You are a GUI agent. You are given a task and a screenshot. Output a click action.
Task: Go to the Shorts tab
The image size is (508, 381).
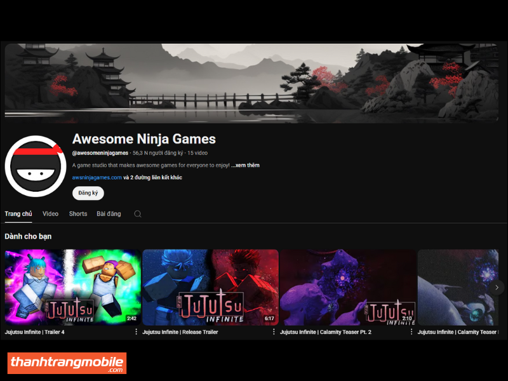point(78,214)
